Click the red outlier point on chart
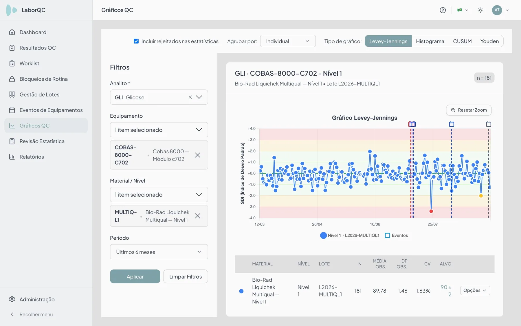 point(431,211)
